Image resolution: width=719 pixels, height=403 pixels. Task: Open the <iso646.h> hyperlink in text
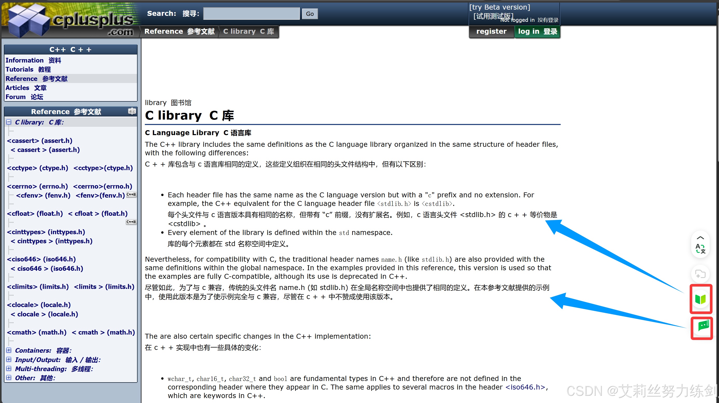tap(525, 387)
